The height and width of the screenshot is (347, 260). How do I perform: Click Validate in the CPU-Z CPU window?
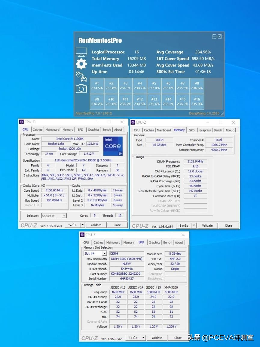(x=96, y=225)
